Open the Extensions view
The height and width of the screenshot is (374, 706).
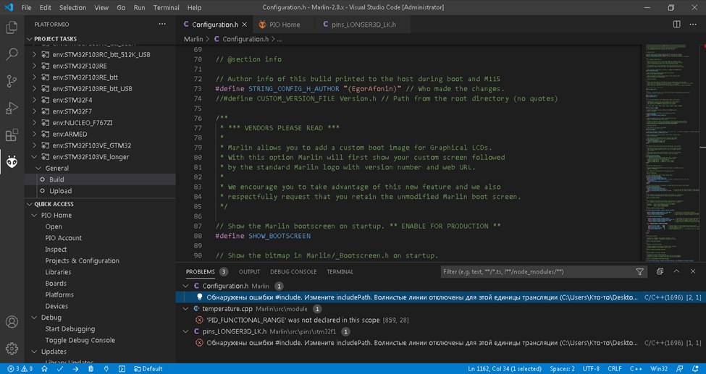(12, 135)
